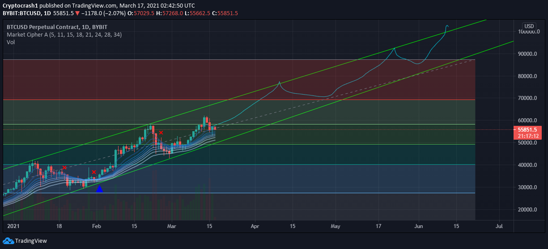Click the Apr label on time axis

click(255, 226)
